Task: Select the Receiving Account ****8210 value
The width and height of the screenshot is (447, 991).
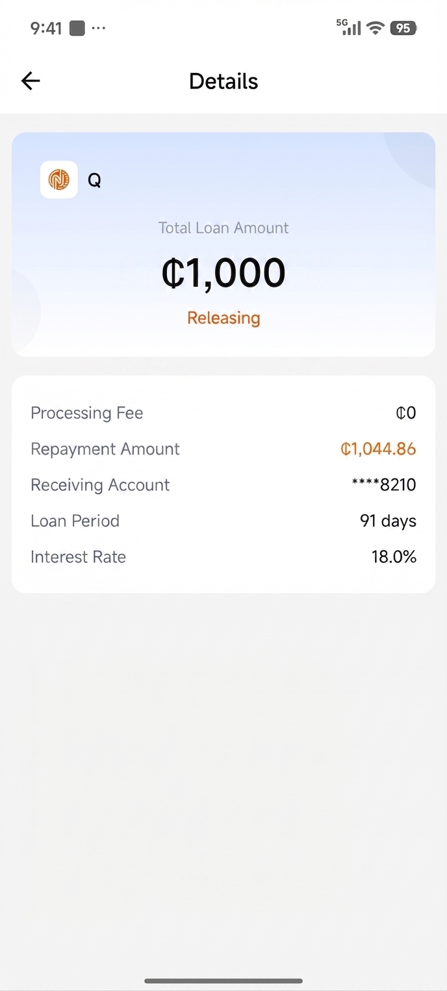Action: (383, 484)
